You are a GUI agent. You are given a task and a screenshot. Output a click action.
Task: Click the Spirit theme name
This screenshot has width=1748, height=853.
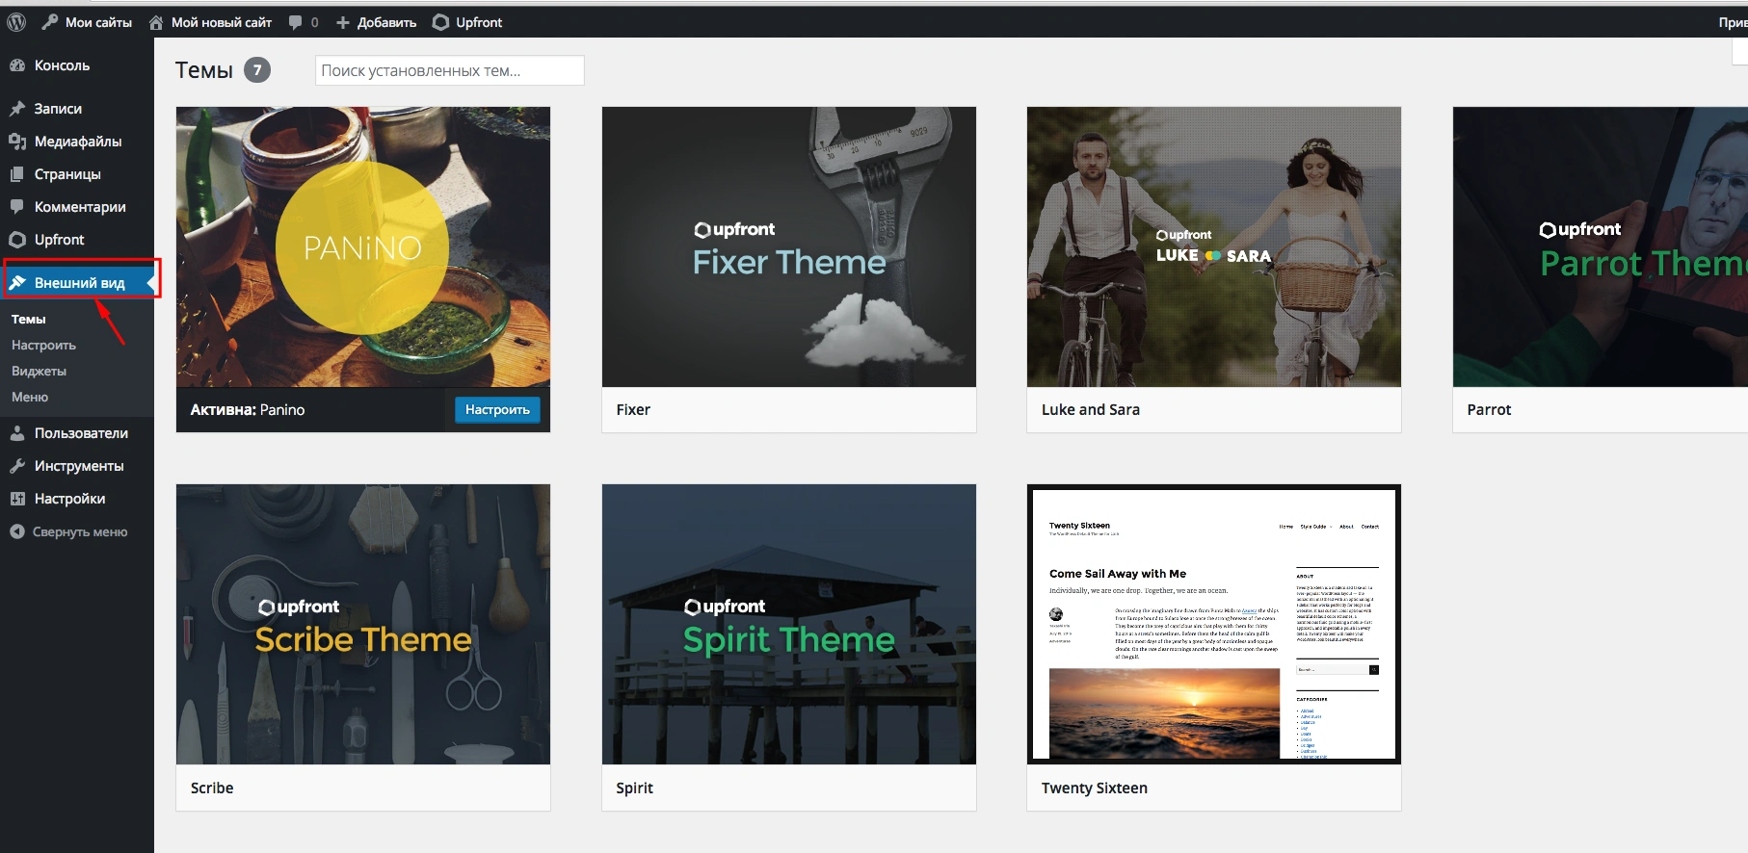coord(634,788)
